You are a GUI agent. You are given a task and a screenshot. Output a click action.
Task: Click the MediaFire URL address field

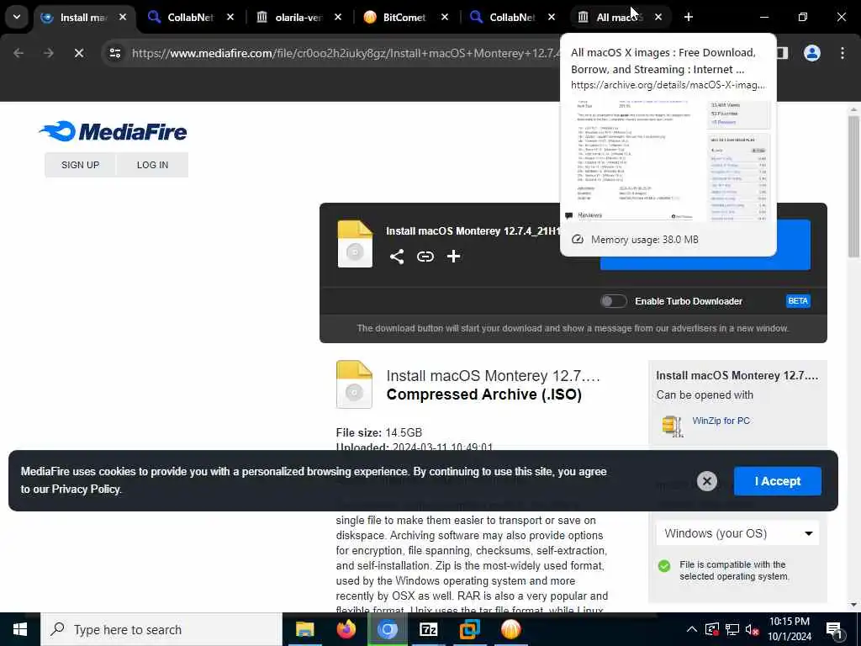(x=345, y=53)
